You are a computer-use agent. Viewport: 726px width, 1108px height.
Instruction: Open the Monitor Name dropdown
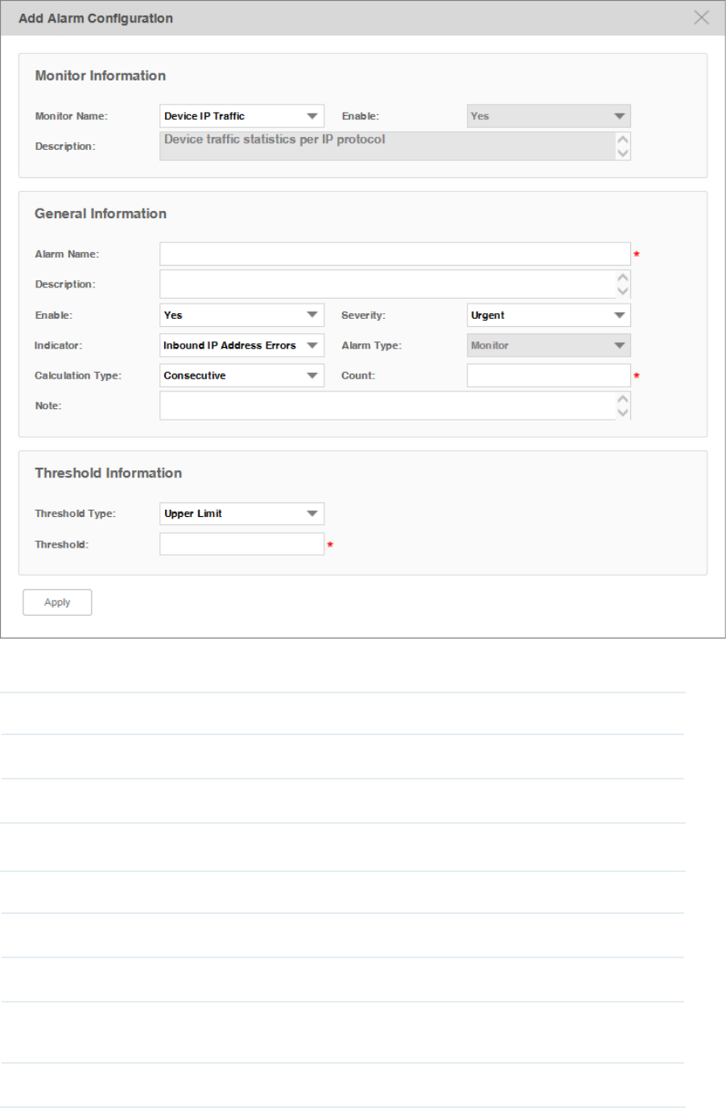[x=241, y=116]
